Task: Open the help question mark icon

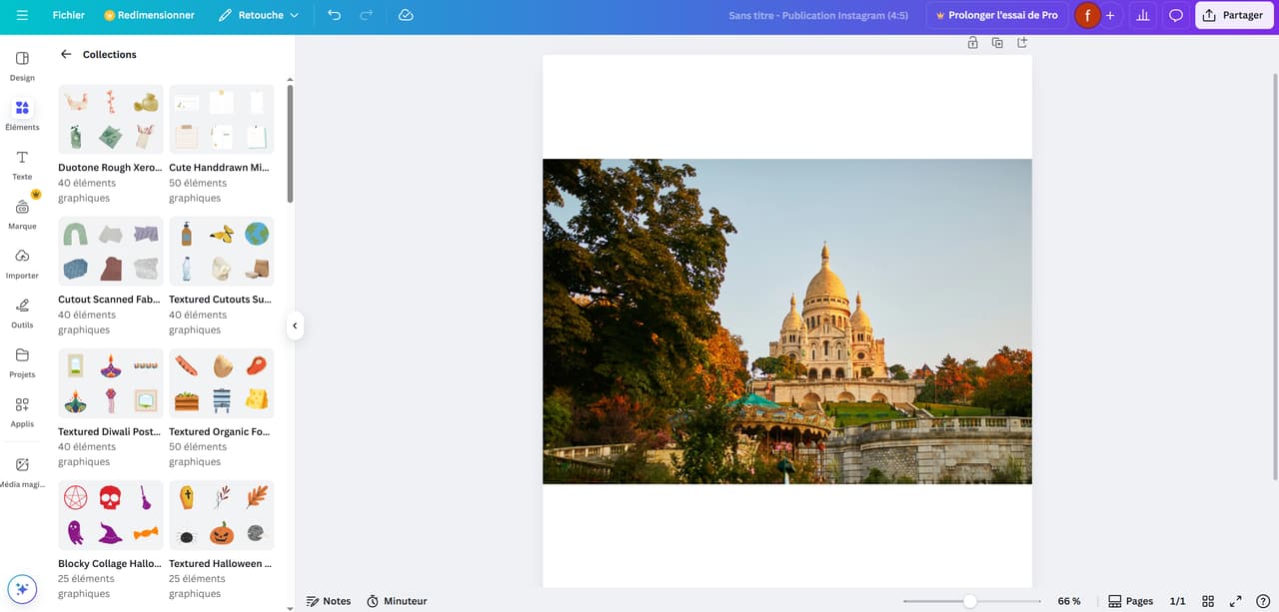Action: (1263, 601)
